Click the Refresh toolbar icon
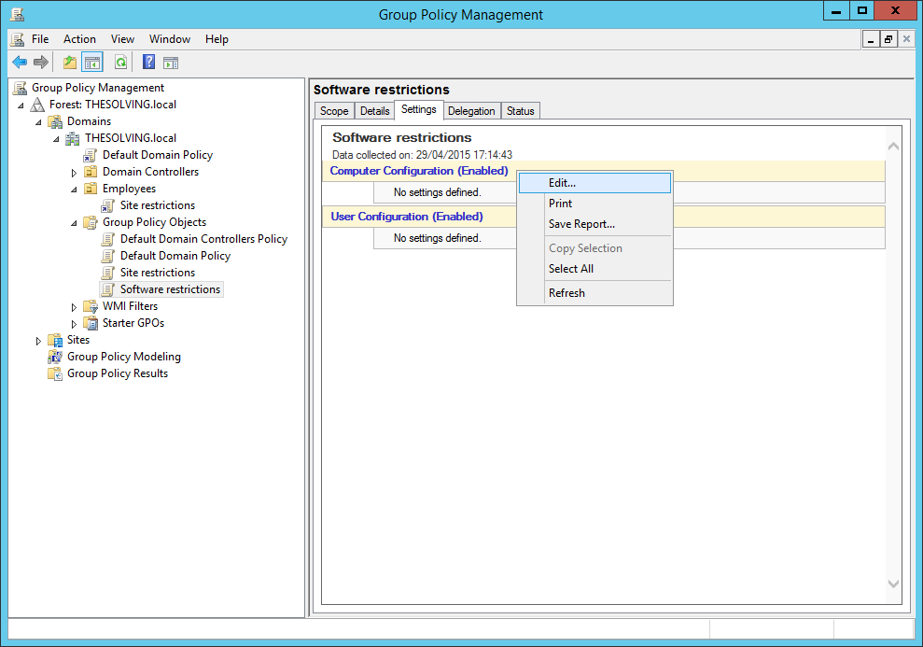Screen dimensions: 923x647 click(x=120, y=62)
